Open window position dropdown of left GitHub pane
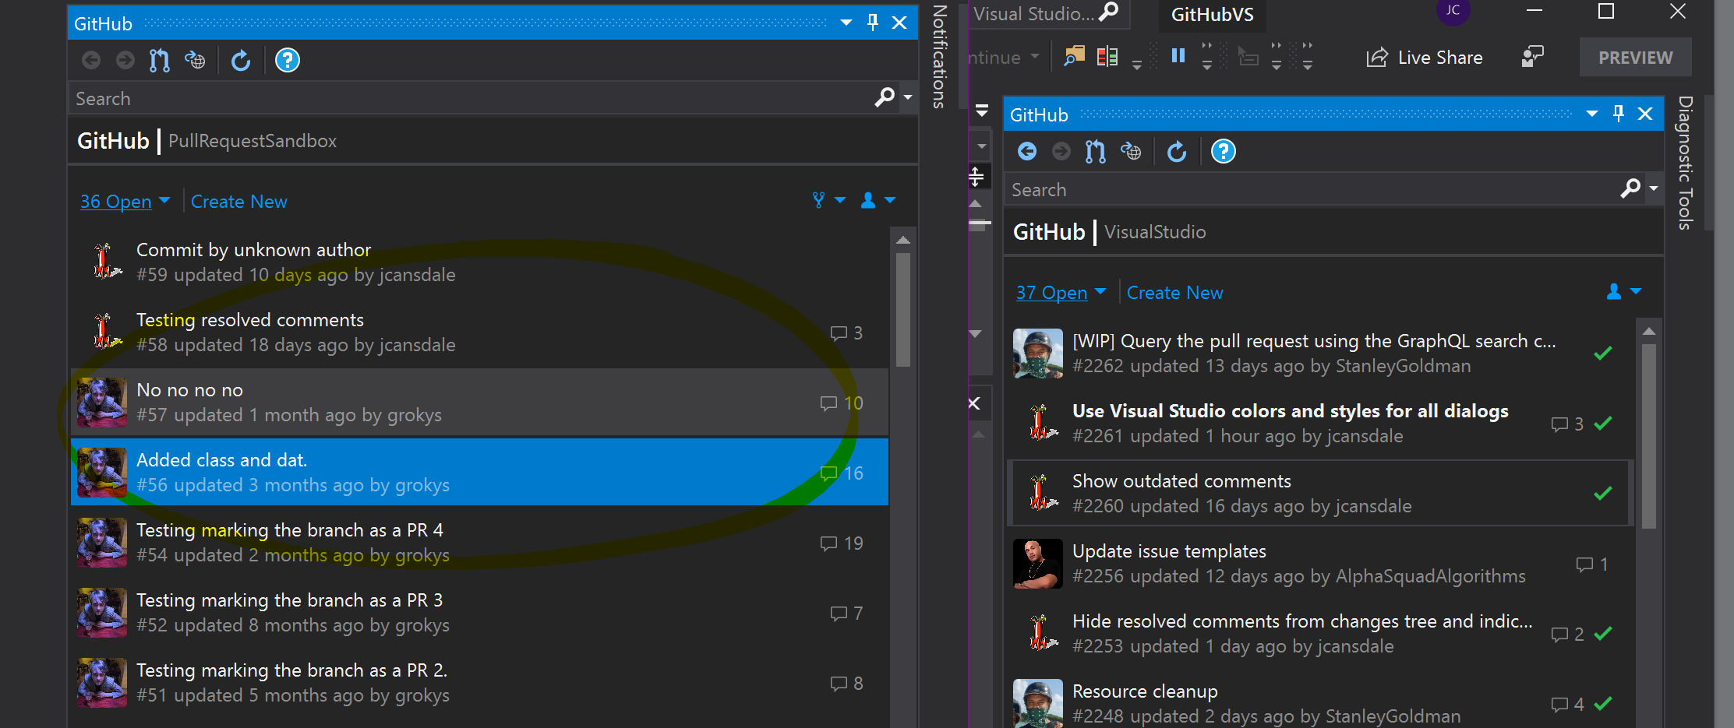Image resolution: width=1734 pixels, height=728 pixels. pyautogui.click(x=846, y=23)
